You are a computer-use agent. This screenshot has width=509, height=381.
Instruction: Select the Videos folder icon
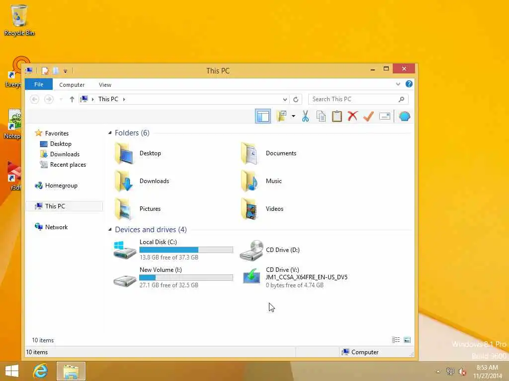point(250,209)
